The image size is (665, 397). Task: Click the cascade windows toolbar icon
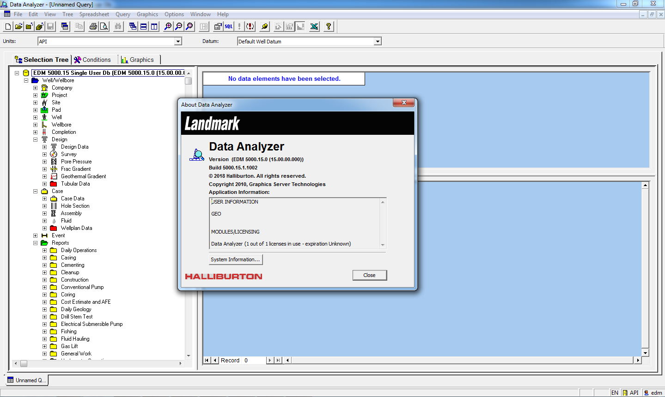pos(133,26)
